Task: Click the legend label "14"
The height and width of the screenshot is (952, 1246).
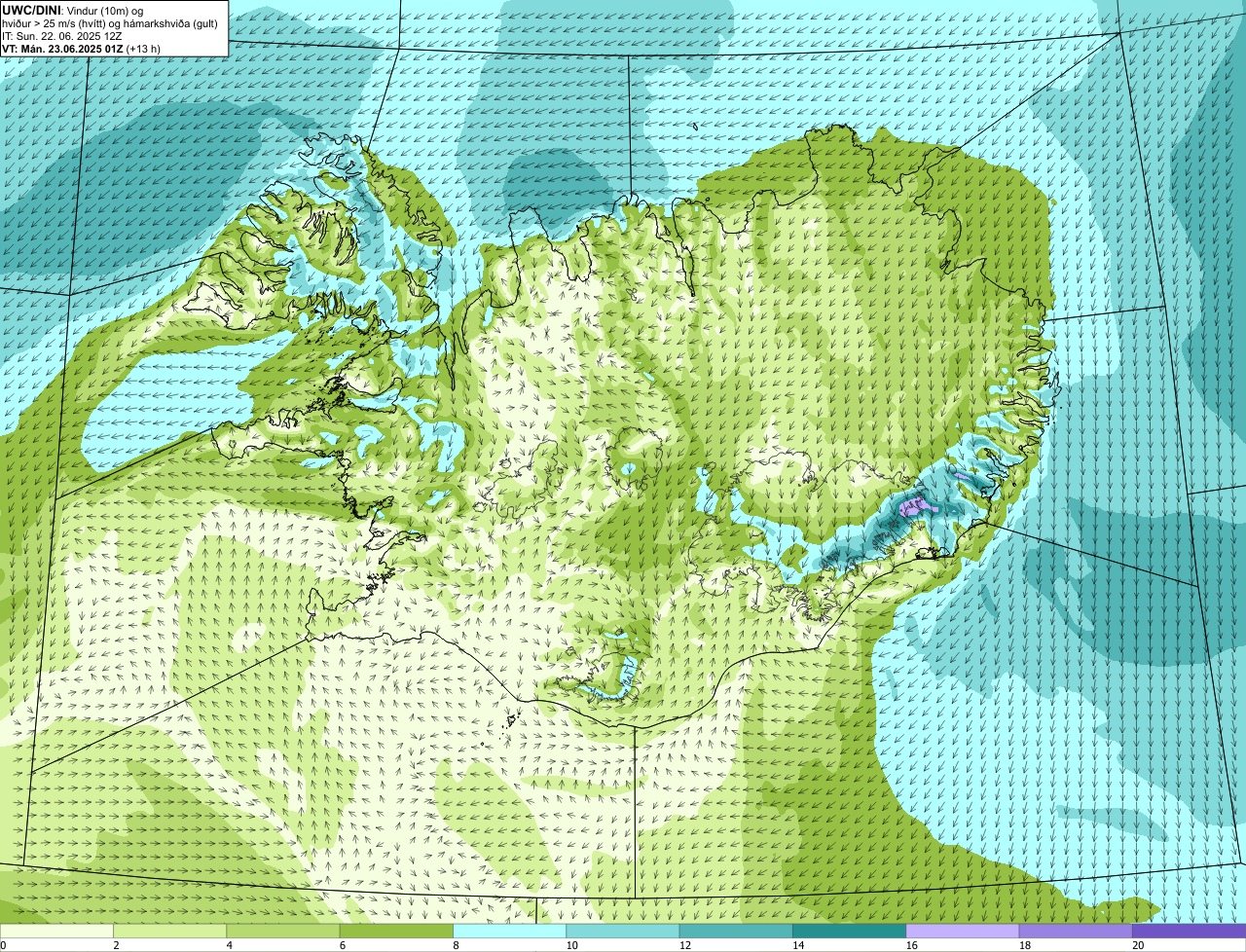Action: click(x=798, y=945)
